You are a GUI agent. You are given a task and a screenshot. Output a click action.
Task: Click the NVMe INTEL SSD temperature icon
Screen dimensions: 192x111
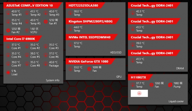(70, 45)
